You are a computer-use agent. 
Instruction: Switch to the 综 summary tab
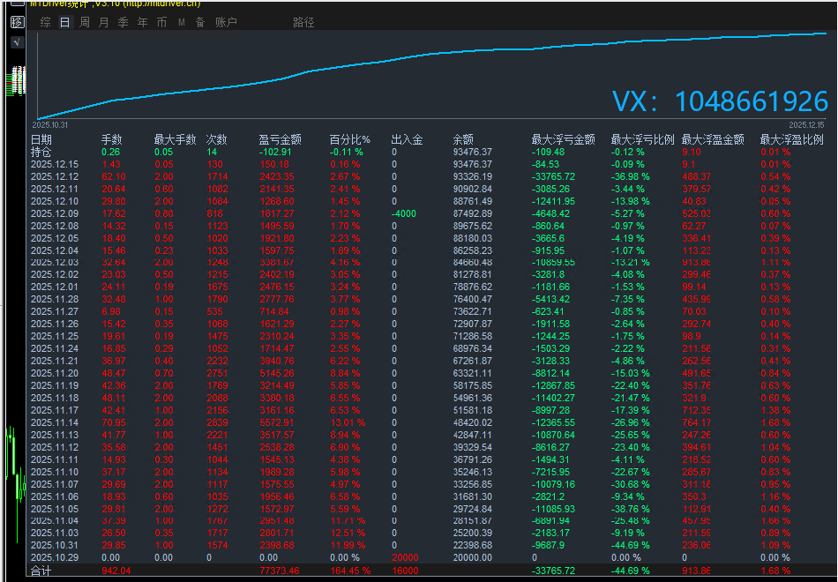point(45,22)
